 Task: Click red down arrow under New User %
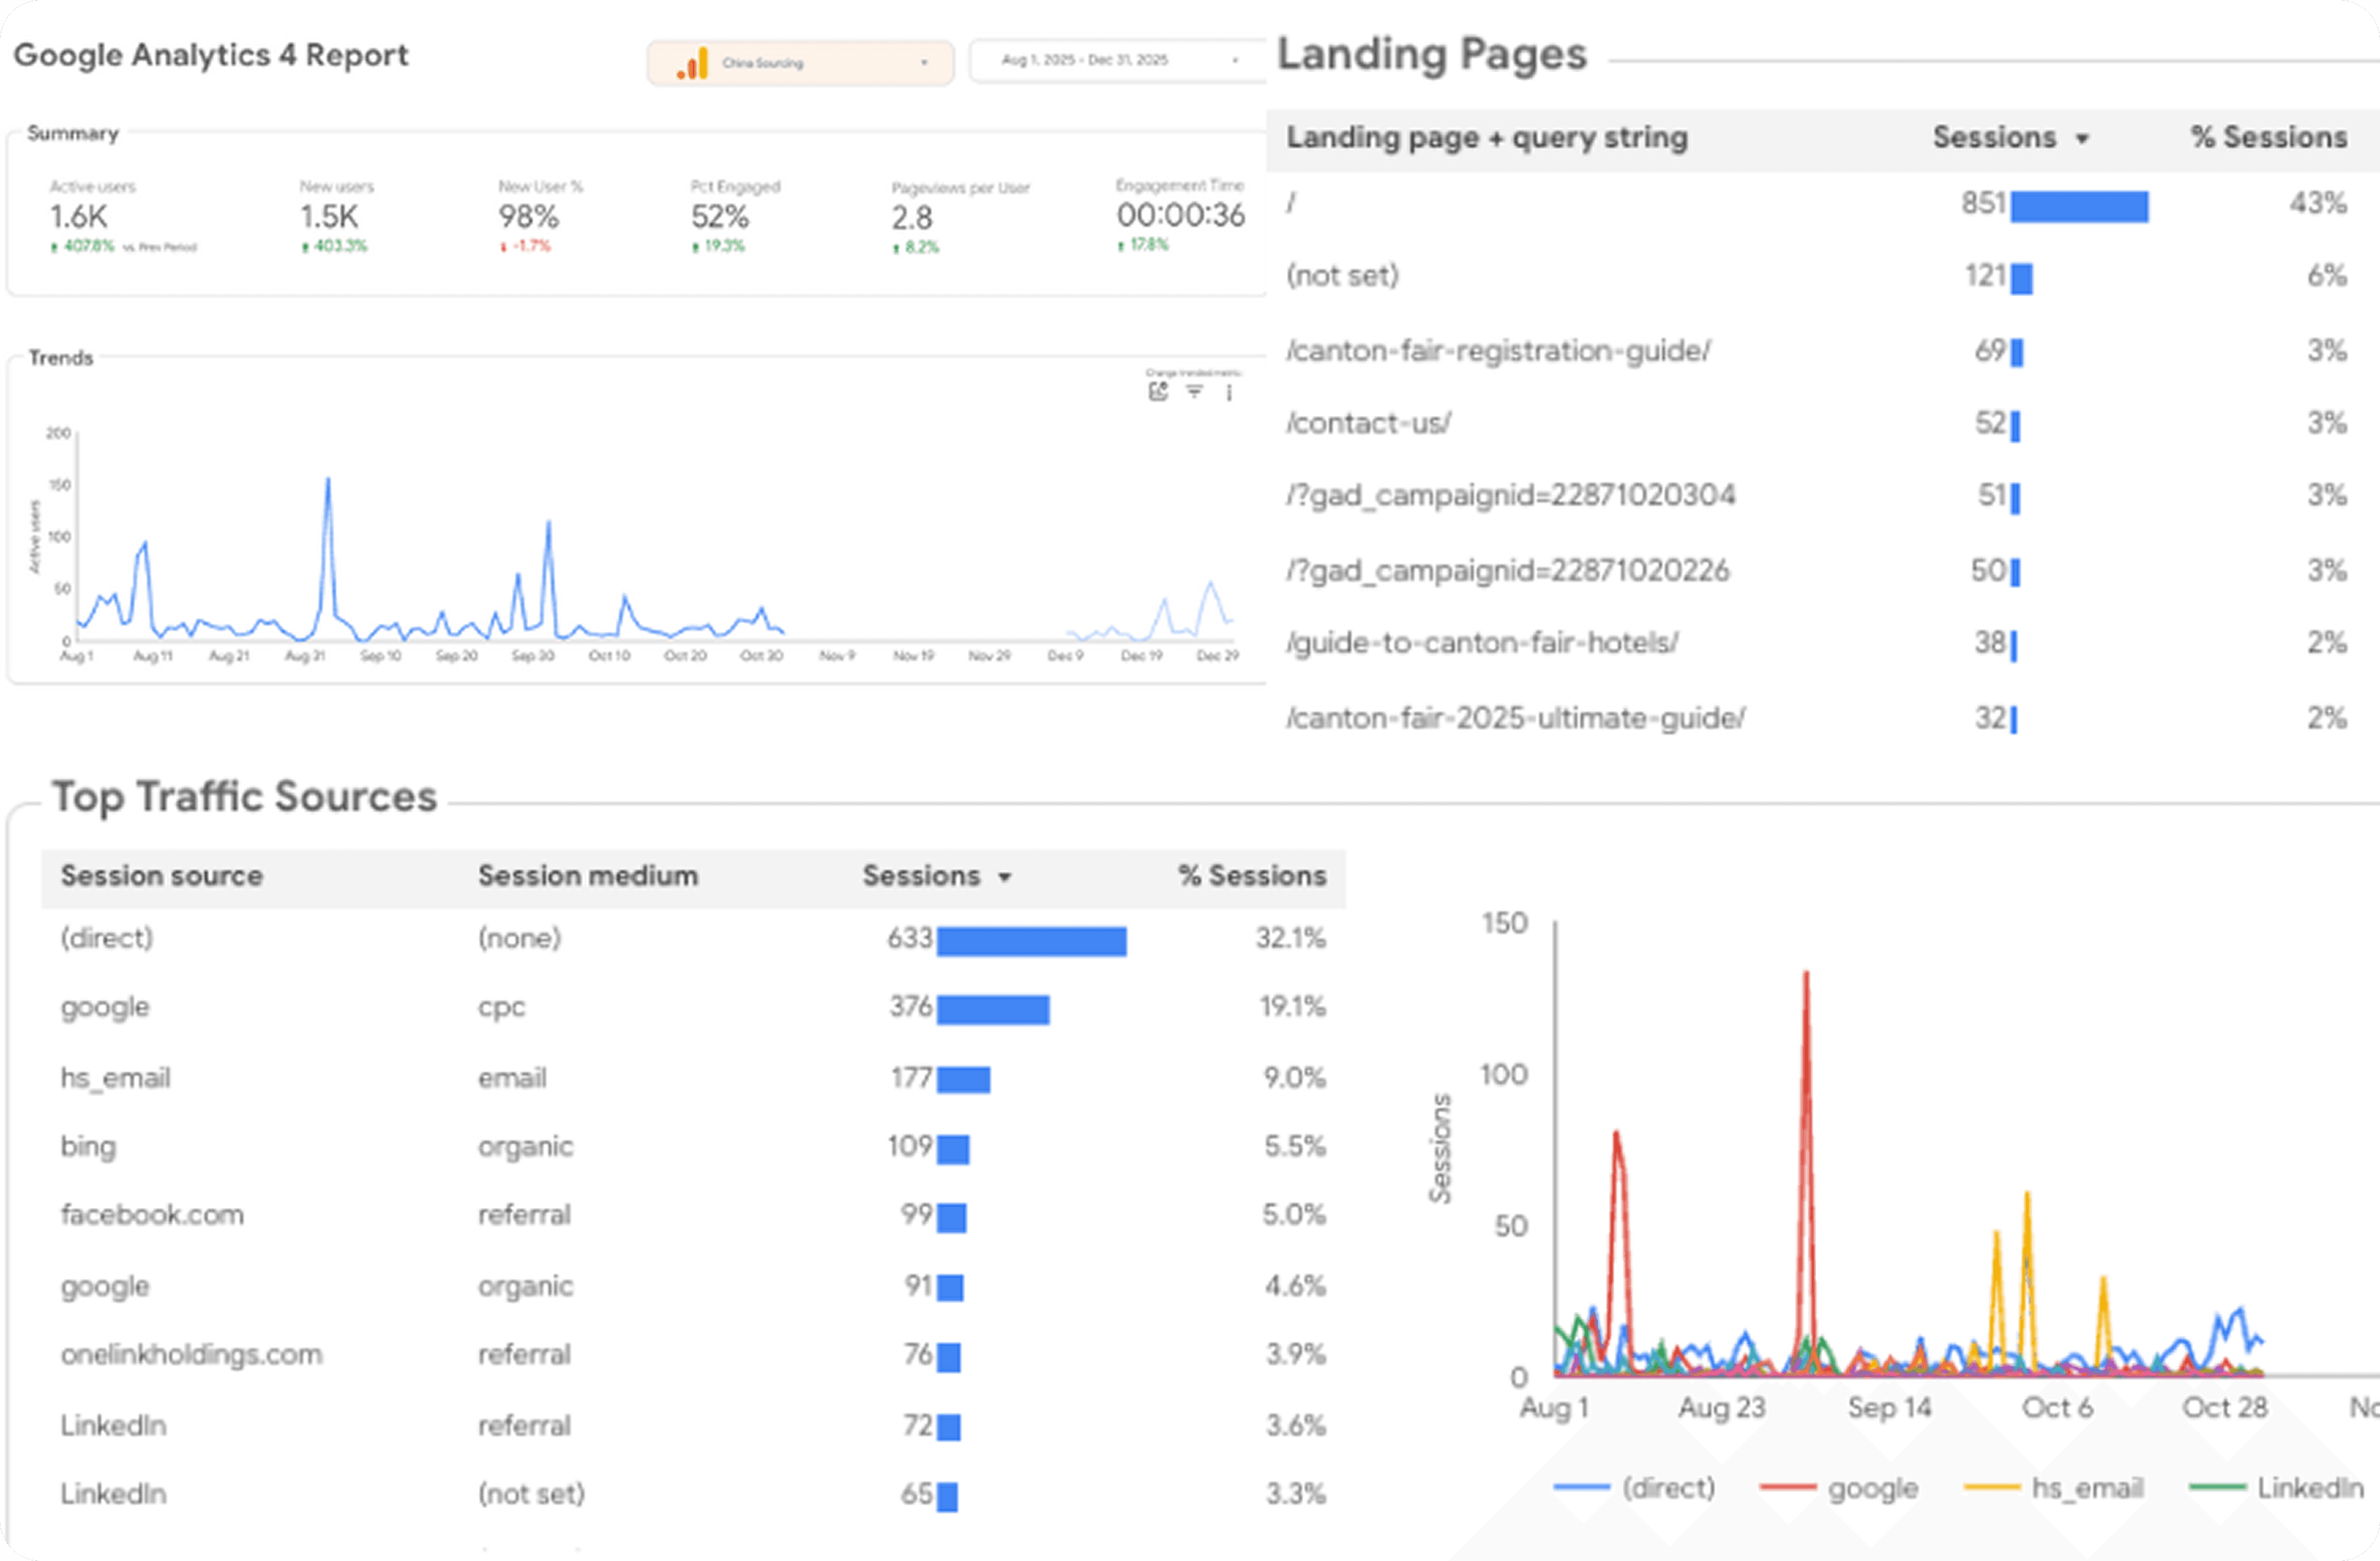click(x=503, y=247)
